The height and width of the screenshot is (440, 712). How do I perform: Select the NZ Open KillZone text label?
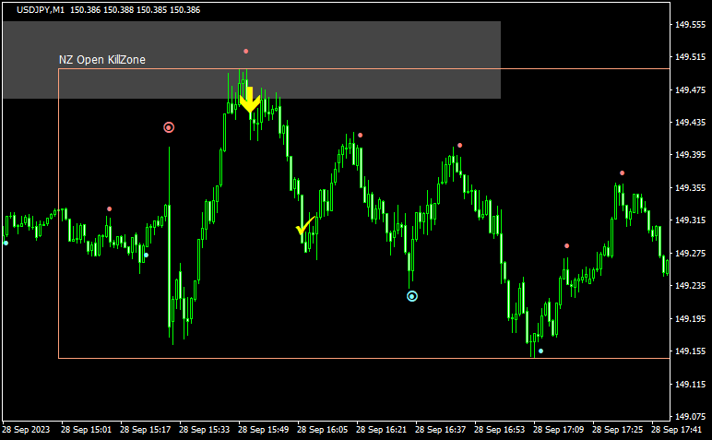(x=102, y=60)
